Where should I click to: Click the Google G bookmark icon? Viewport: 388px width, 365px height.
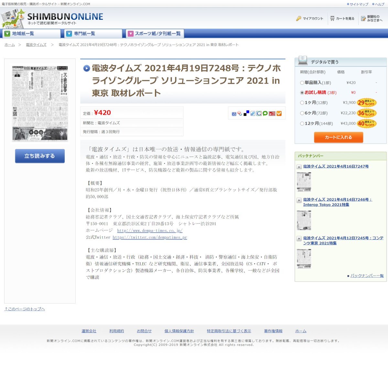(259, 113)
